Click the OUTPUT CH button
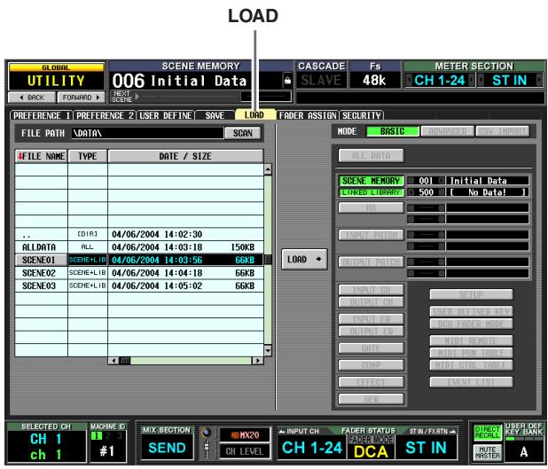Viewport: 548px width, 469px height. click(371, 302)
